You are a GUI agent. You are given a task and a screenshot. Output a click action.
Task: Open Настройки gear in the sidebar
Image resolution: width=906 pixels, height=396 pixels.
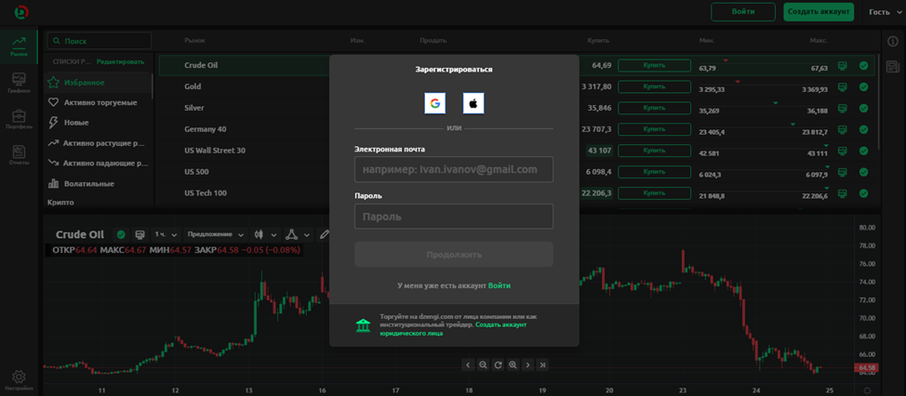click(x=19, y=381)
